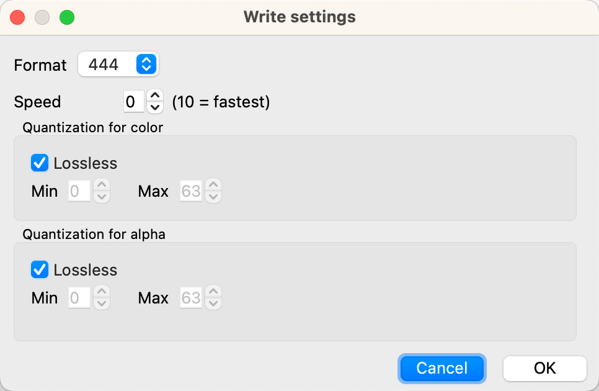Increment color quantization Max stepper up
The height and width of the screenshot is (391, 599).
pyautogui.click(x=213, y=185)
